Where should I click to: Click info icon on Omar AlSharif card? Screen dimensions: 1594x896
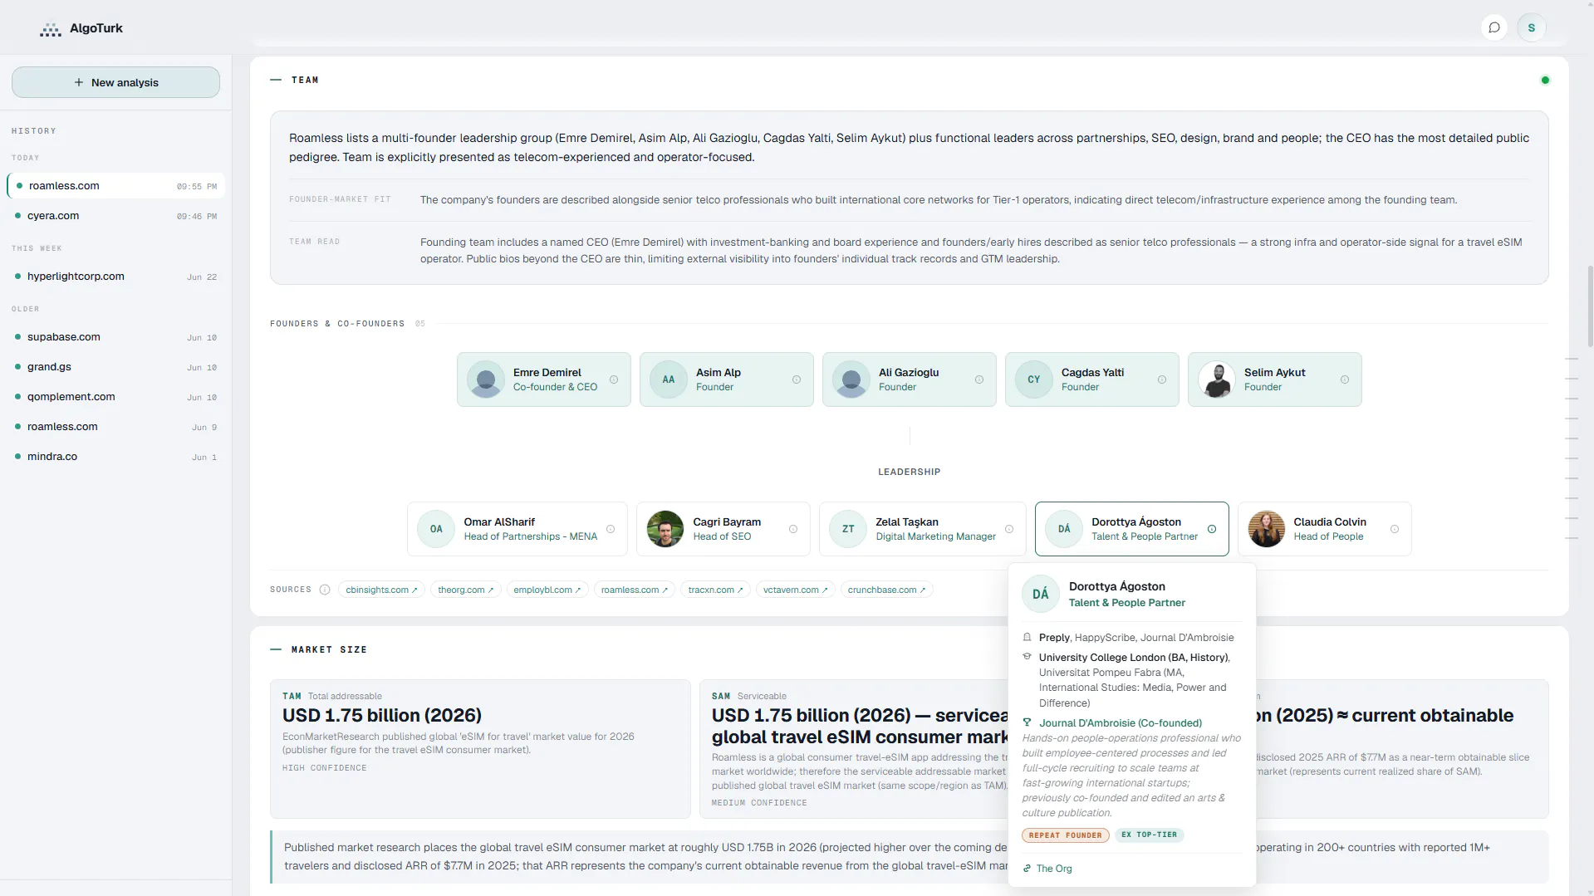coord(611,529)
